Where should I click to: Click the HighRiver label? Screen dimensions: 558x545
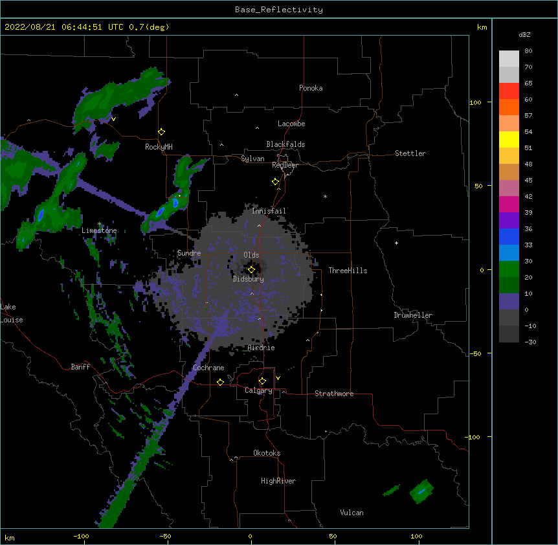(x=278, y=481)
